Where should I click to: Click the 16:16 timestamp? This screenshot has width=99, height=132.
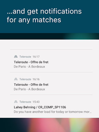(x=36, y=79)
